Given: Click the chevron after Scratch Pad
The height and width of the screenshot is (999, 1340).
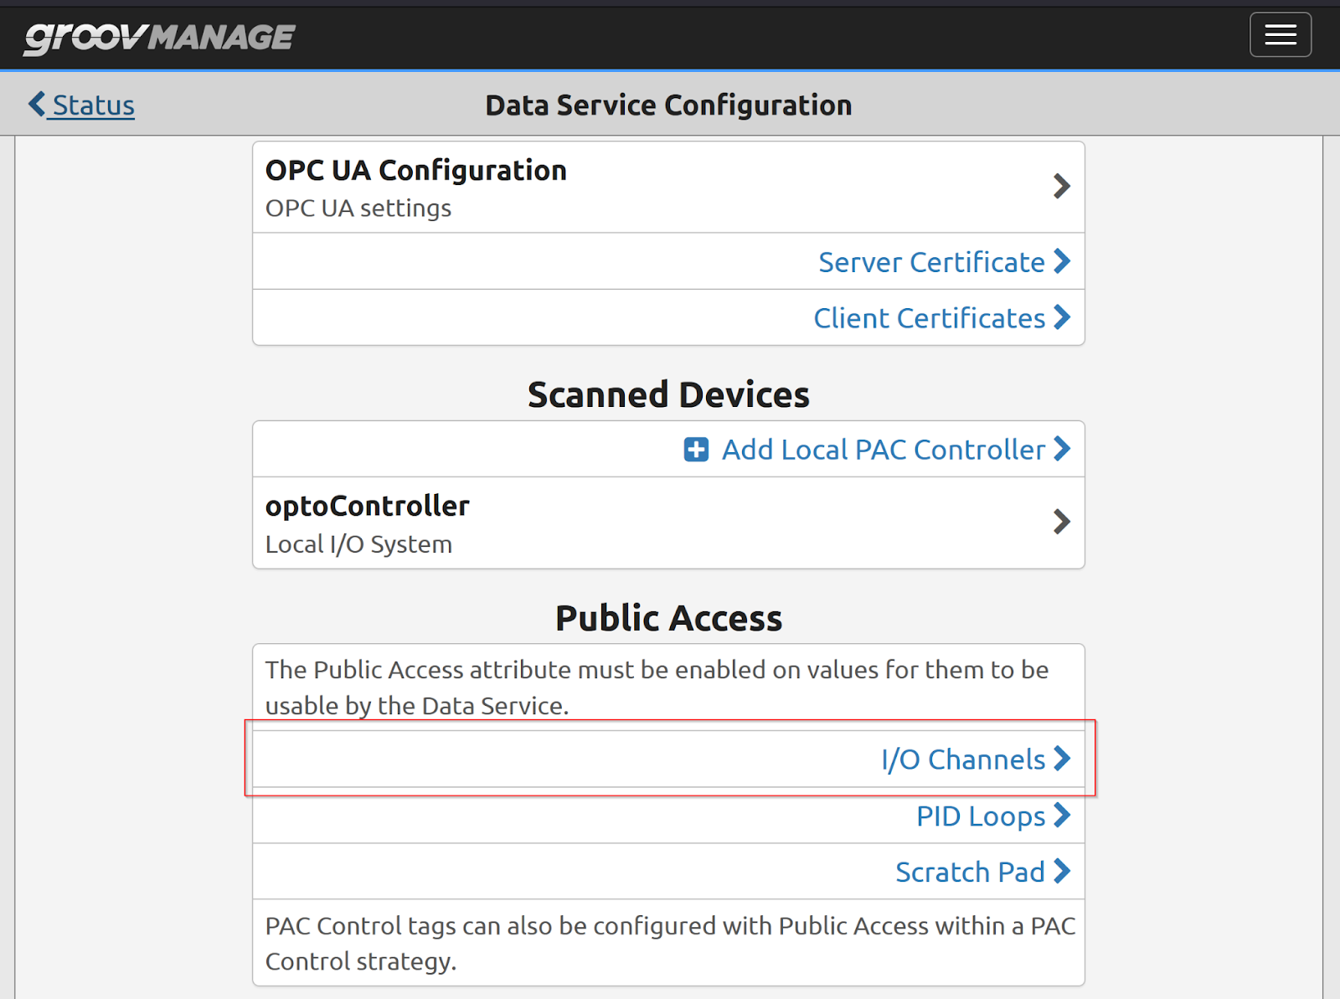Looking at the screenshot, I should 1062,871.
